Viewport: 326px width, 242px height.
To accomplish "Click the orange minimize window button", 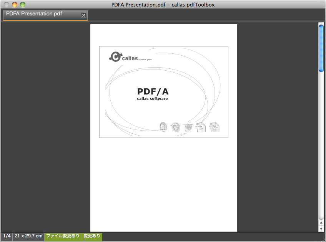I will (14, 4).
